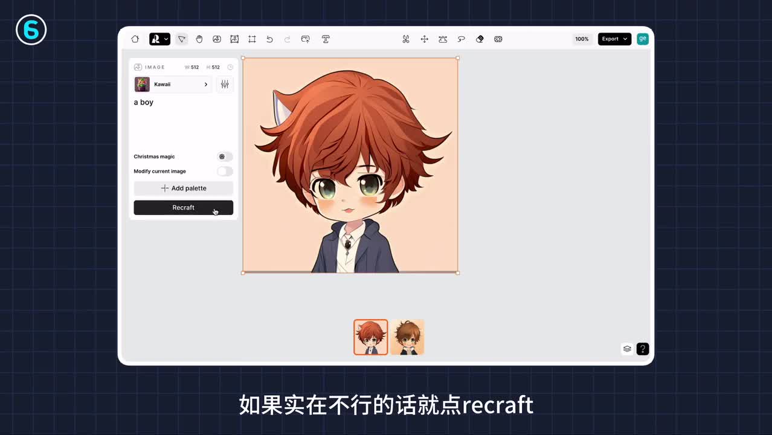Select the Text tool

tap(326, 39)
